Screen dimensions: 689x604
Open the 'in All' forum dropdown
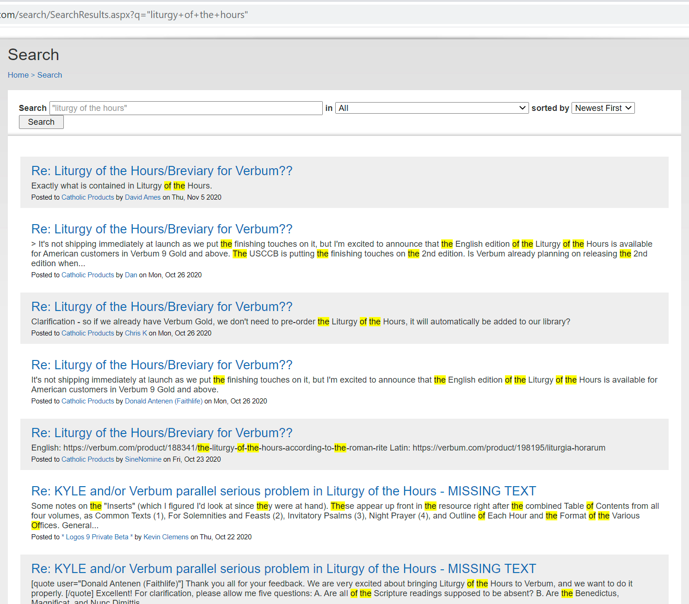[x=432, y=108]
